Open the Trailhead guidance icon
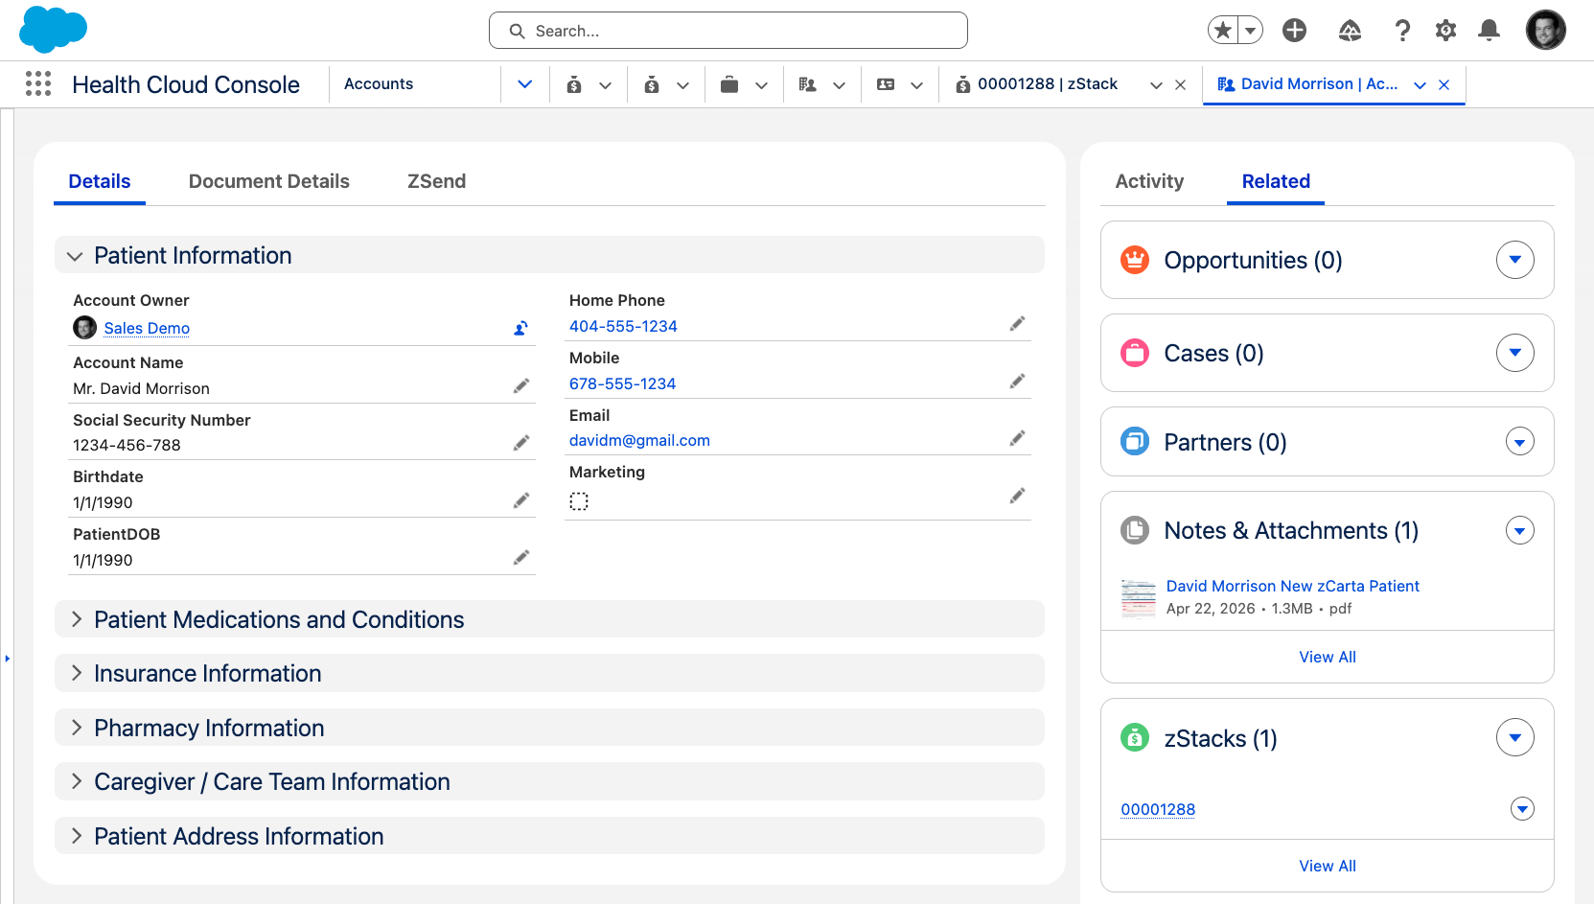Image resolution: width=1594 pixels, height=904 pixels. [x=1351, y=31]
